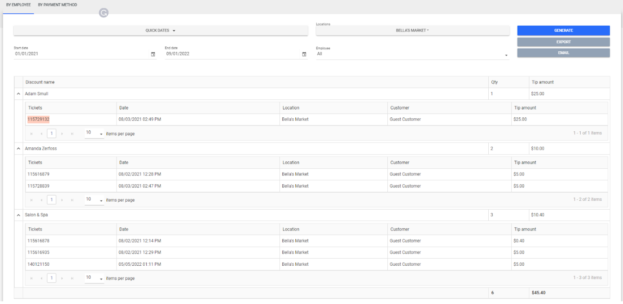Screen dimensions: 623x304
Task: Open the Quick Dates dropdown
Action: tap(161, 31)
